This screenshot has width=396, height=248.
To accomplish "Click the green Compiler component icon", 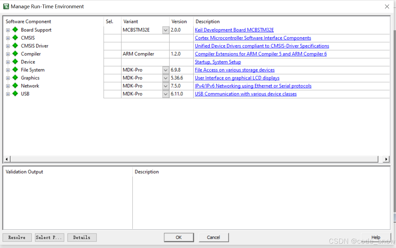I will (x=15, y=54).
